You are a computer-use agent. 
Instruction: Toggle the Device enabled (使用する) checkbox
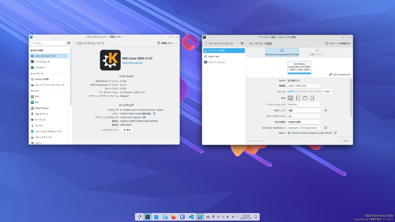tap(289, 80)
